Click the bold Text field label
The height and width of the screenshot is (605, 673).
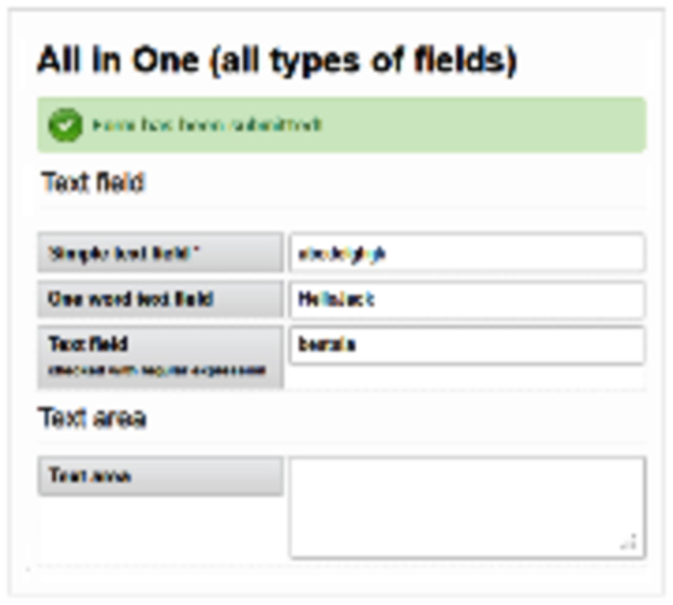click(88, 344)
